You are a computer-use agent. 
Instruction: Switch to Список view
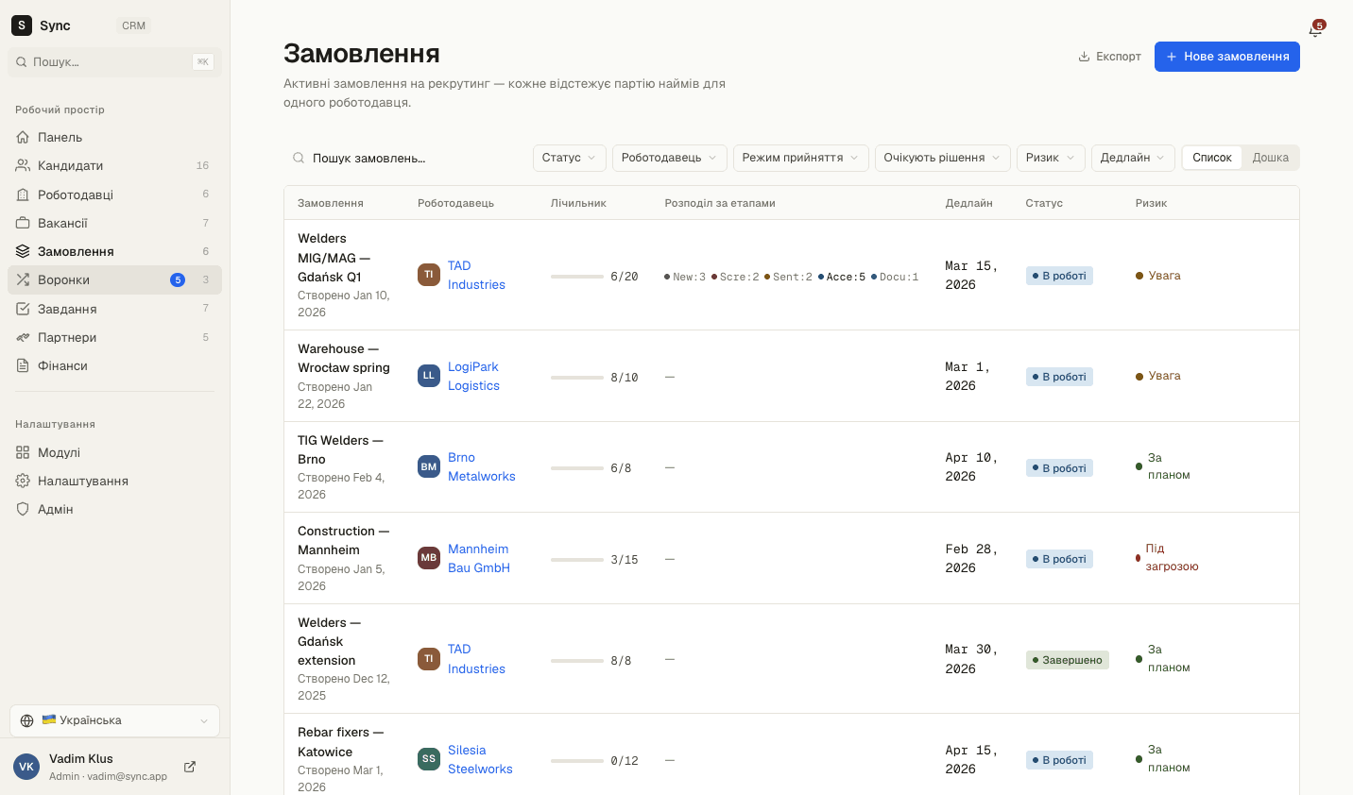pyautogui.click(x=1212, y=158)
